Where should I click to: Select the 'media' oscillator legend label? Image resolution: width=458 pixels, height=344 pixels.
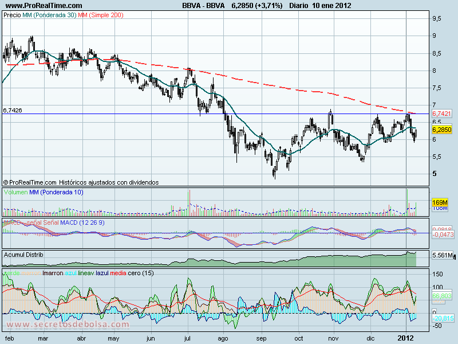pos(118,273)
